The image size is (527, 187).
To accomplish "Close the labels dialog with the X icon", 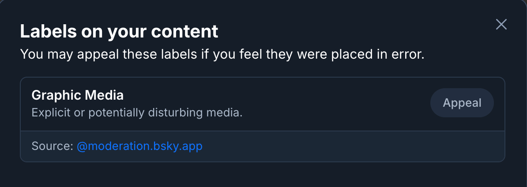I will 501,25.
